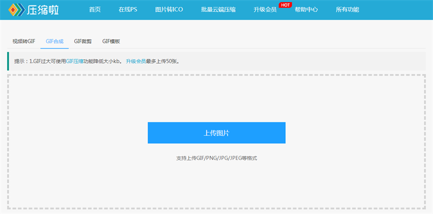The image size is (433, 214).
Task: Switch to GIF裁剪 tab
Action: click(83, 42)
